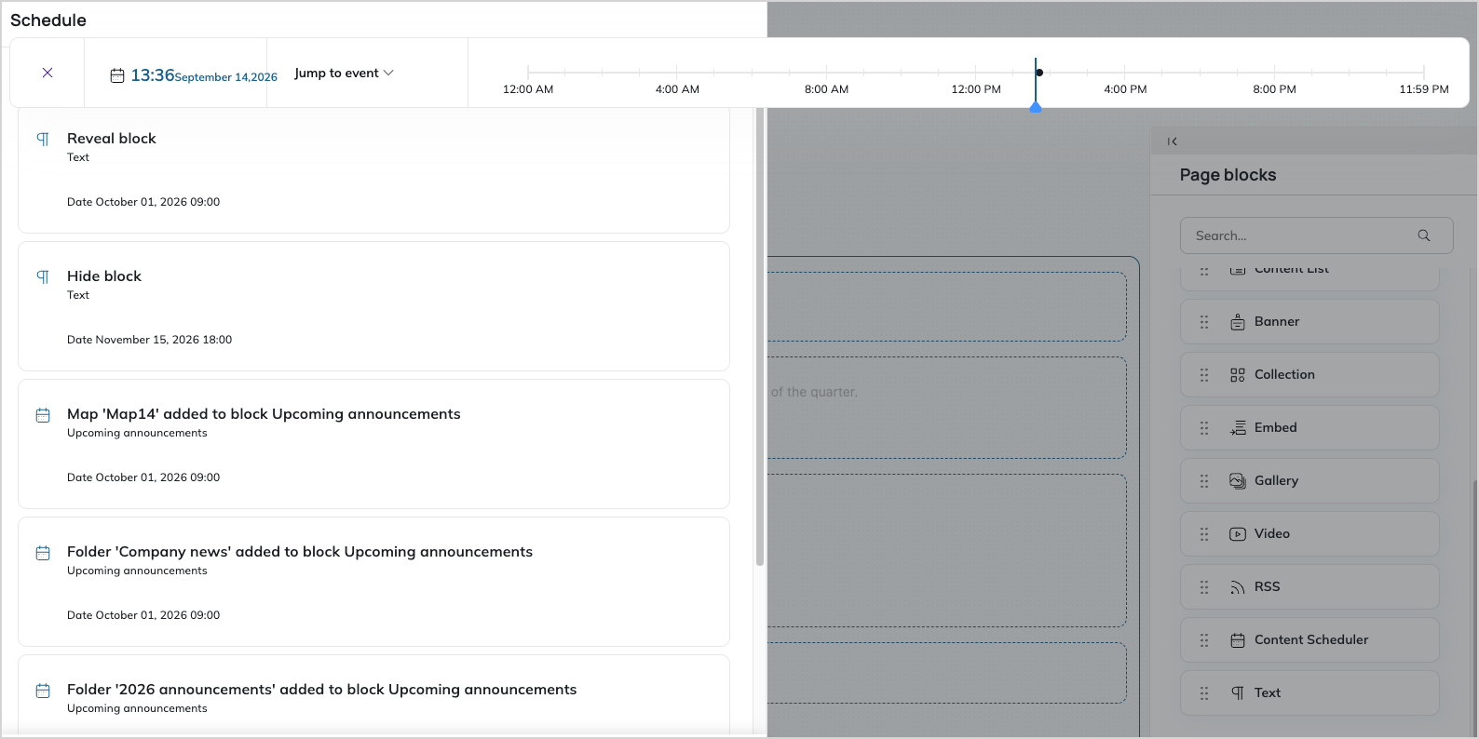Click the drag handle of Banner block
The height and width of the screenshot is (739, 1479).
point(1204,322)
